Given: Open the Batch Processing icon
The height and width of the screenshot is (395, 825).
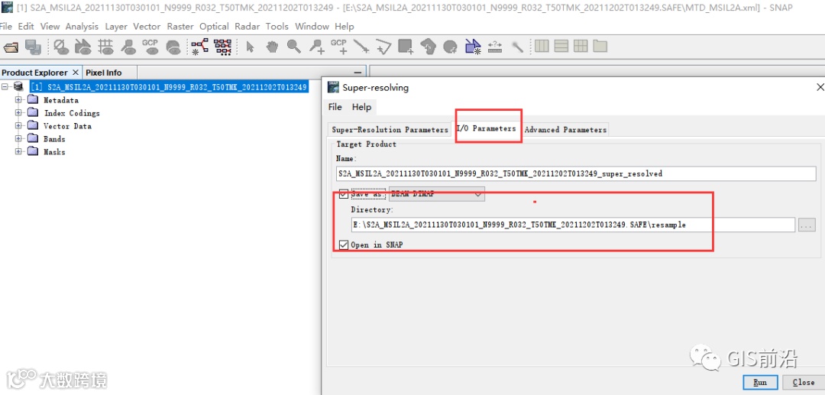Looking at the screenshot, I should tap(222, 47).
